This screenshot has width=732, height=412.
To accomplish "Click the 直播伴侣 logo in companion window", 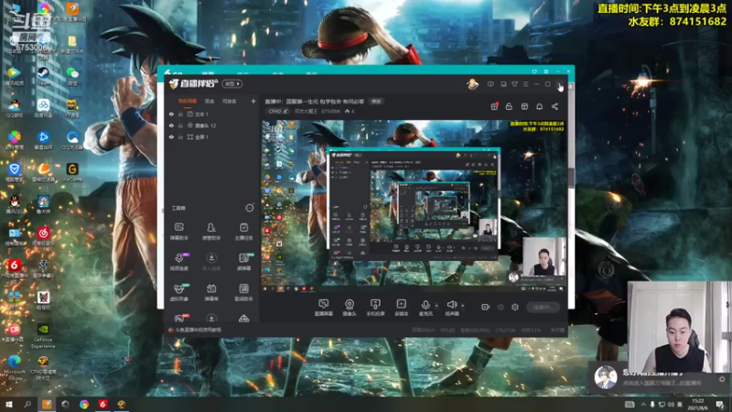I will (x=193, y=83).
